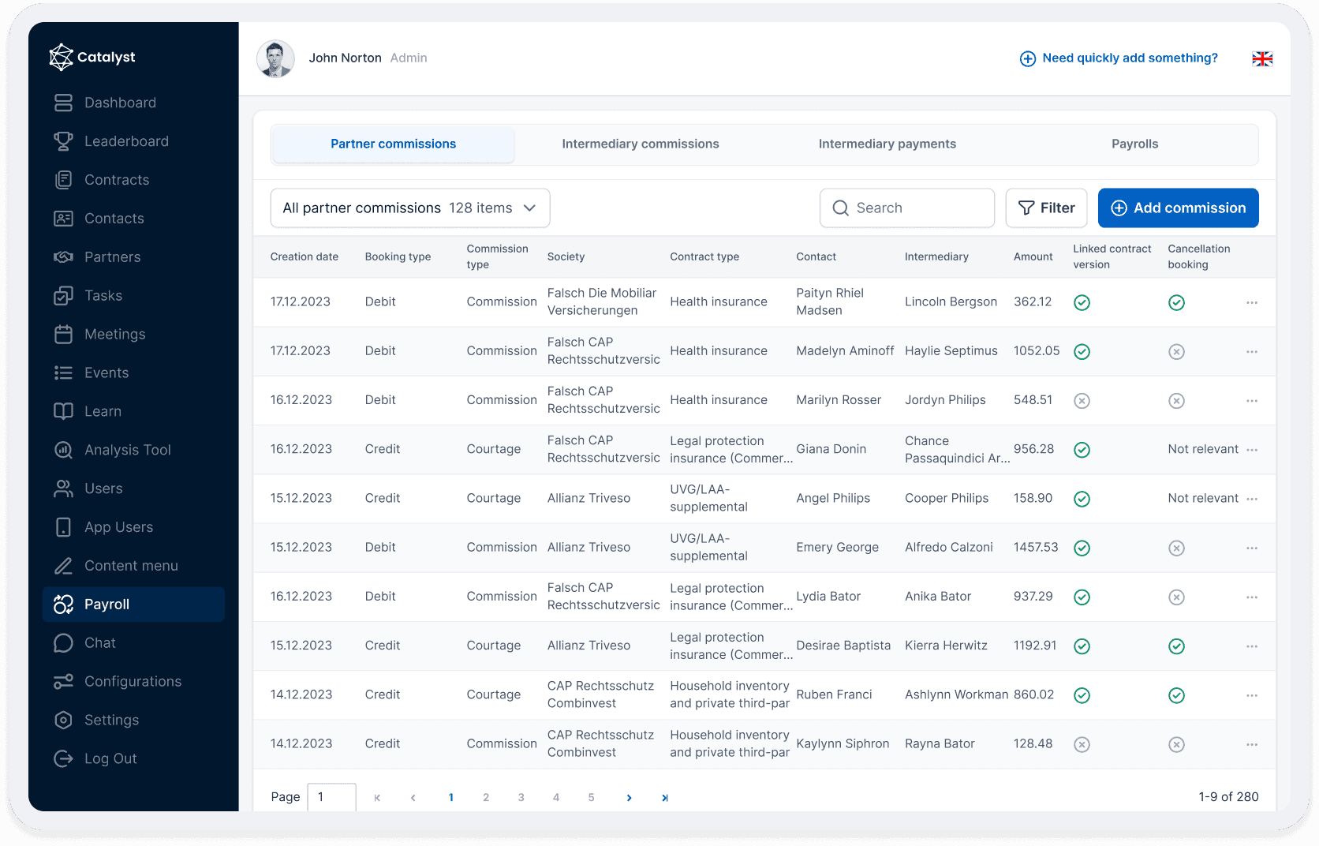Screen dimensions: 1319x846
Task: Go to the next page arrow
Action: [629, 798]
